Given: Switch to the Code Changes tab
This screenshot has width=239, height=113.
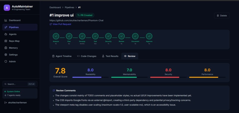Looking at the screenshot, I should pos(87,56).
